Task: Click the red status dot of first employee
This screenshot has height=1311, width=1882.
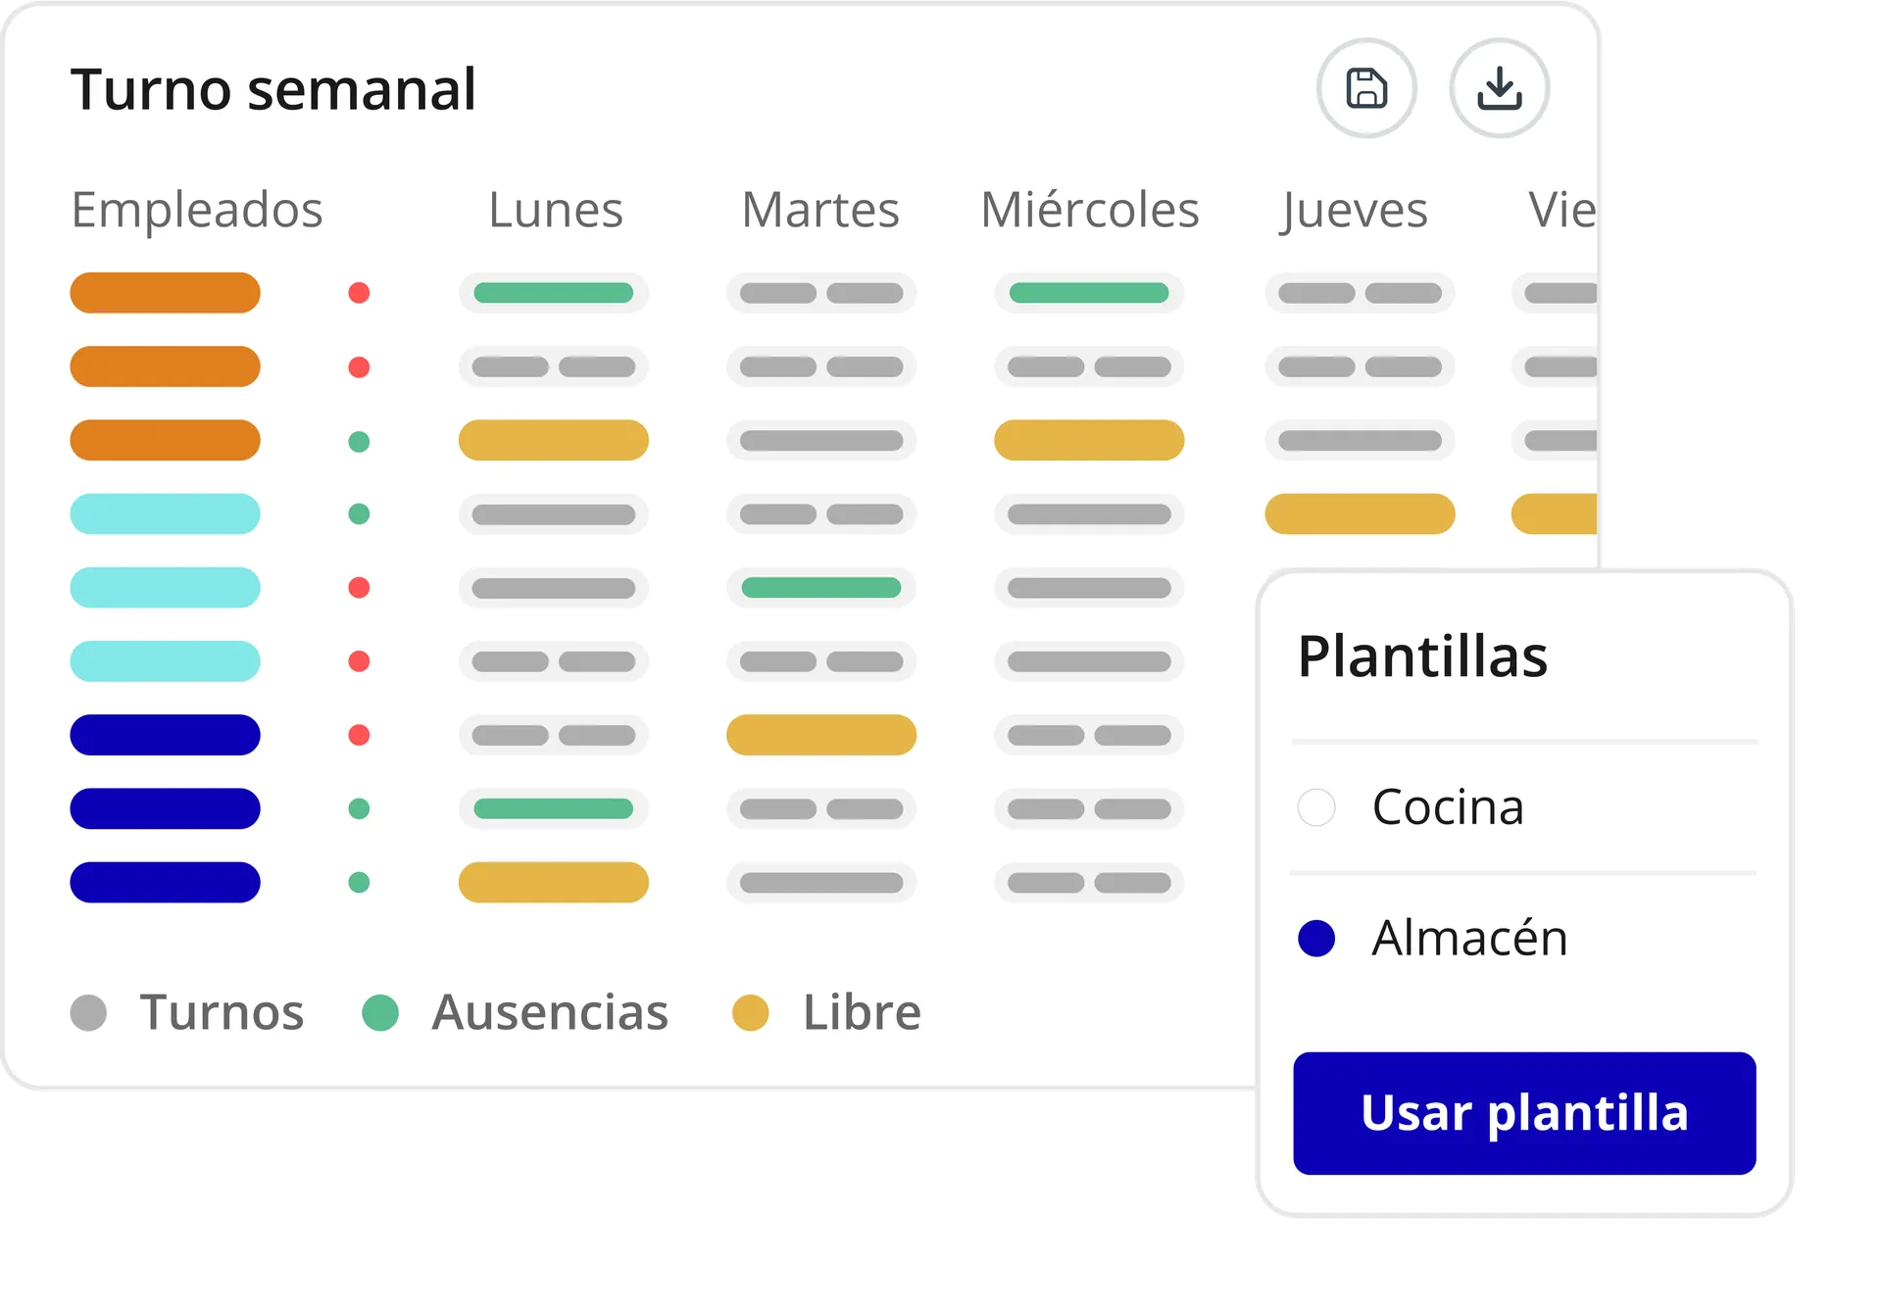Action: pos(359,293)
